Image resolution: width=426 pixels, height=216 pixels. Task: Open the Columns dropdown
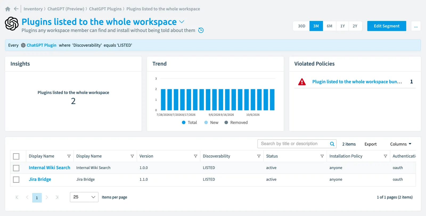(401, 144)
